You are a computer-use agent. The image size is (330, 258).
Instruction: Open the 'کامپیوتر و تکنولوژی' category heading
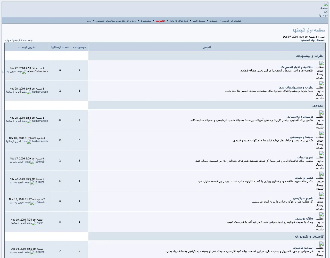pos(309,237)
